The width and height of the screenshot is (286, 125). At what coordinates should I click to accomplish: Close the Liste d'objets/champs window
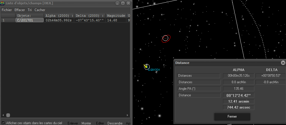pyautogui.click(x=129, y=3)
